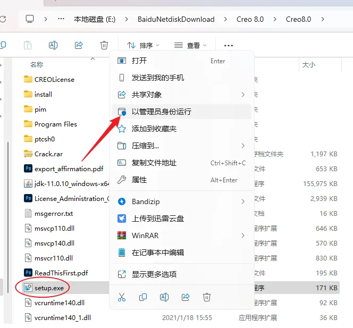Choose 以管理员身份运行 menu entry
Viewport: 353px width, 328px height.
point(182,112)
